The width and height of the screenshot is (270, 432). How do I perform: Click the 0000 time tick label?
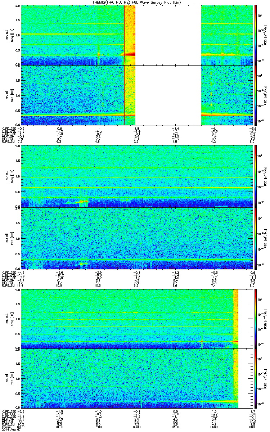(x=21, y=426)
